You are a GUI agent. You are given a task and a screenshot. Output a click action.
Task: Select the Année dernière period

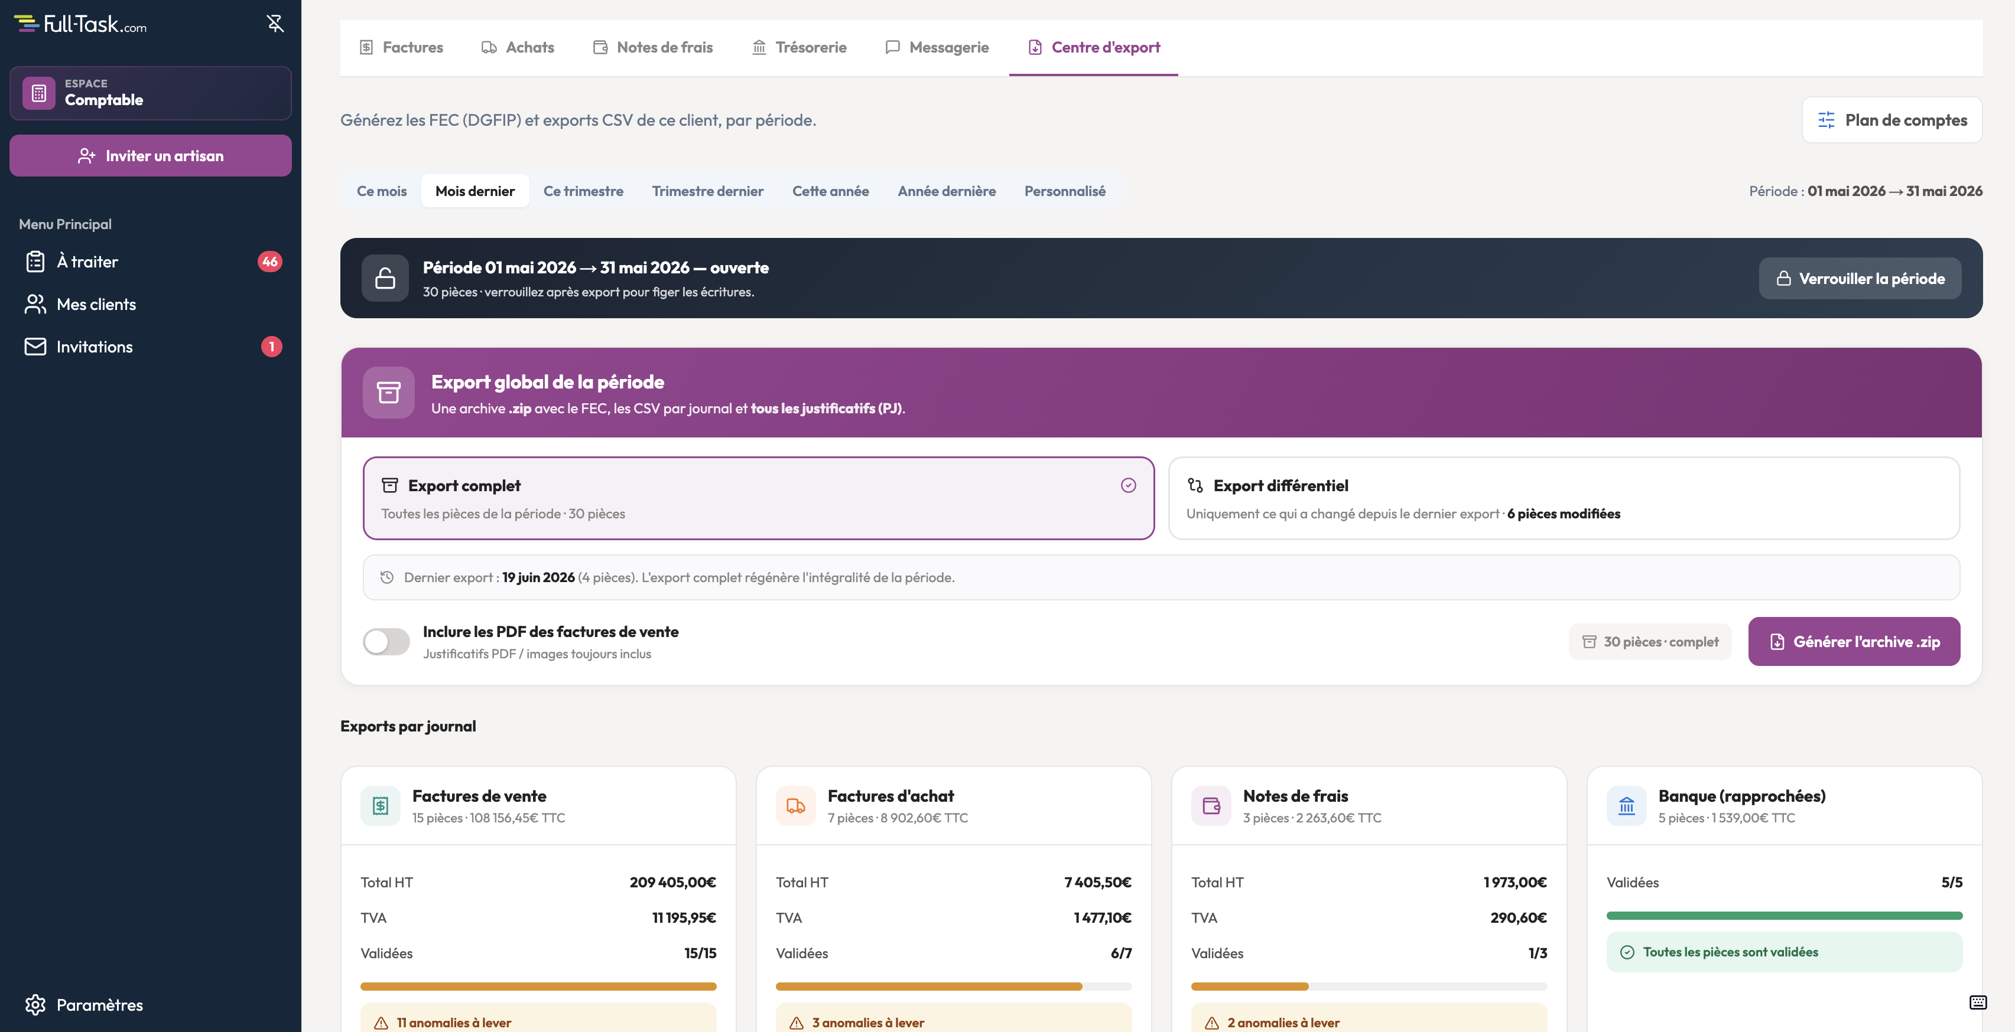coord(947,191)
